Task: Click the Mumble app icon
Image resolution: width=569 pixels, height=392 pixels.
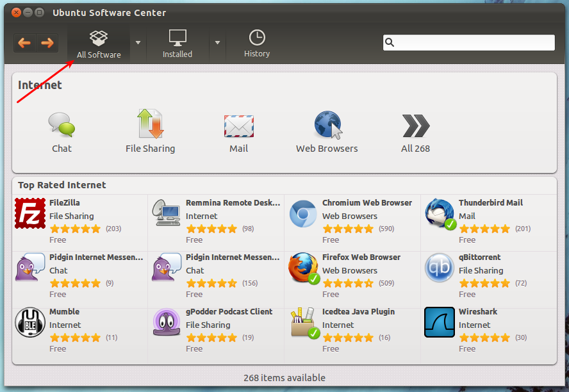Action: pos(30,322)
